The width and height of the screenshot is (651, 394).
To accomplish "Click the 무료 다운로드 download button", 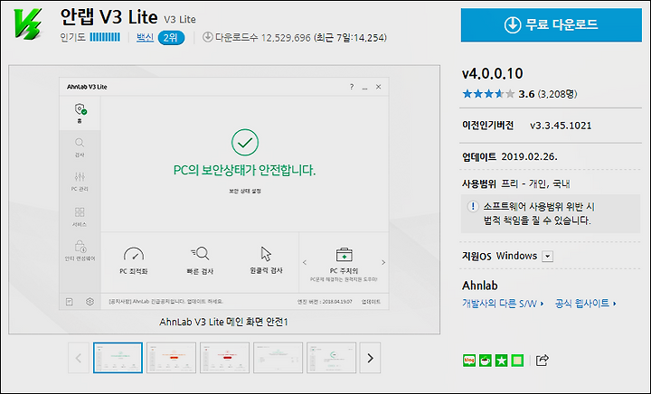I will pyautogui.click(x=551, y=25).
